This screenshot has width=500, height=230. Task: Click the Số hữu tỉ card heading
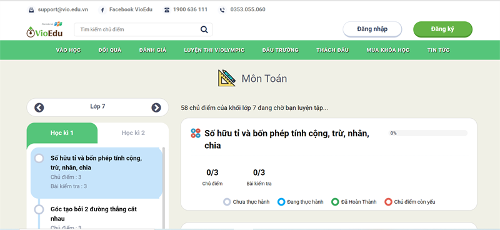tap(287, 139)
